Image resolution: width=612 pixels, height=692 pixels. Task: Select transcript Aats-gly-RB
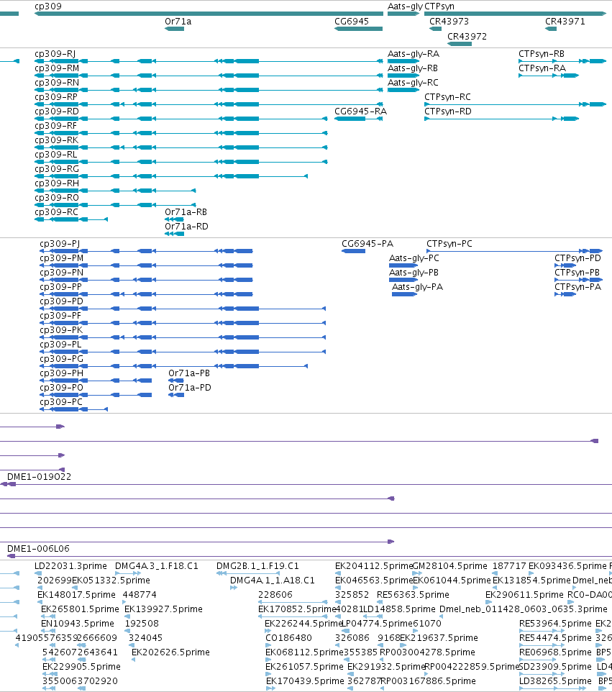413,68
